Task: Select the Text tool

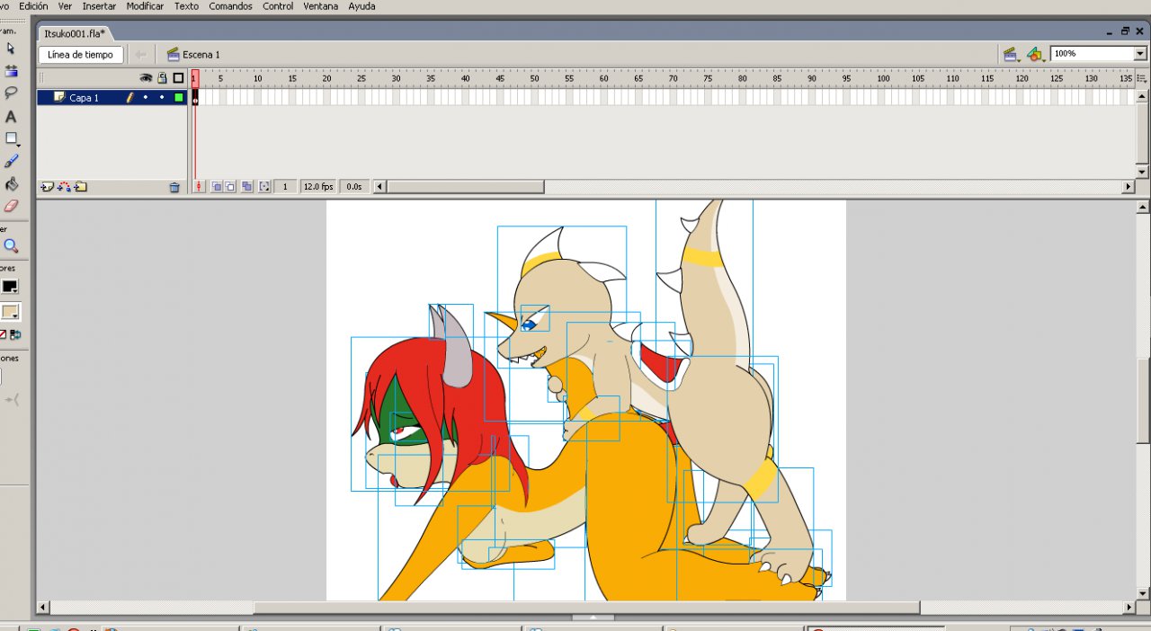Action: pyautogui.click(x=11, y=117)
